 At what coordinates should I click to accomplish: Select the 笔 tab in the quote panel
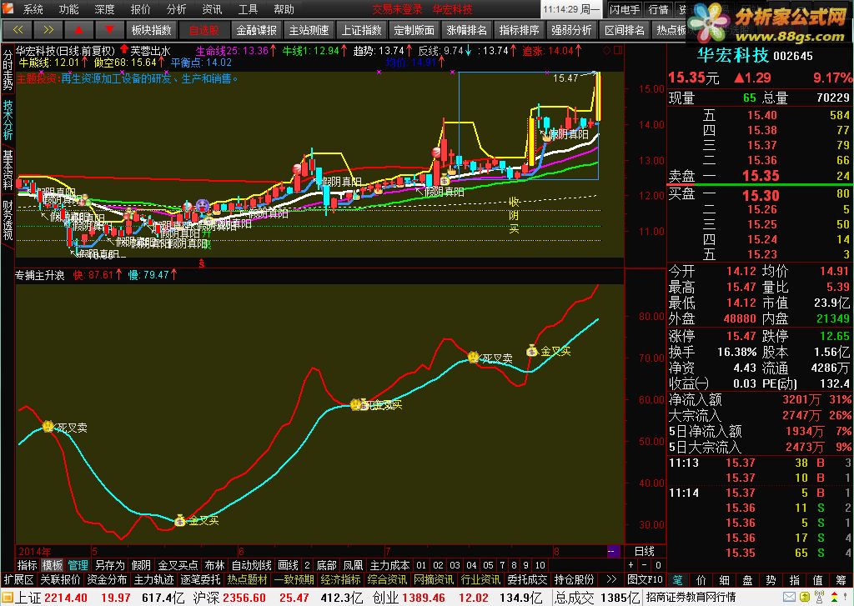coord(677,580)
